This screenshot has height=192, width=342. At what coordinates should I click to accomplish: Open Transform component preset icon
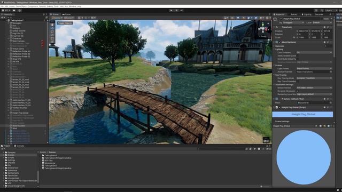pyautogui.click(x=328, y=27)
